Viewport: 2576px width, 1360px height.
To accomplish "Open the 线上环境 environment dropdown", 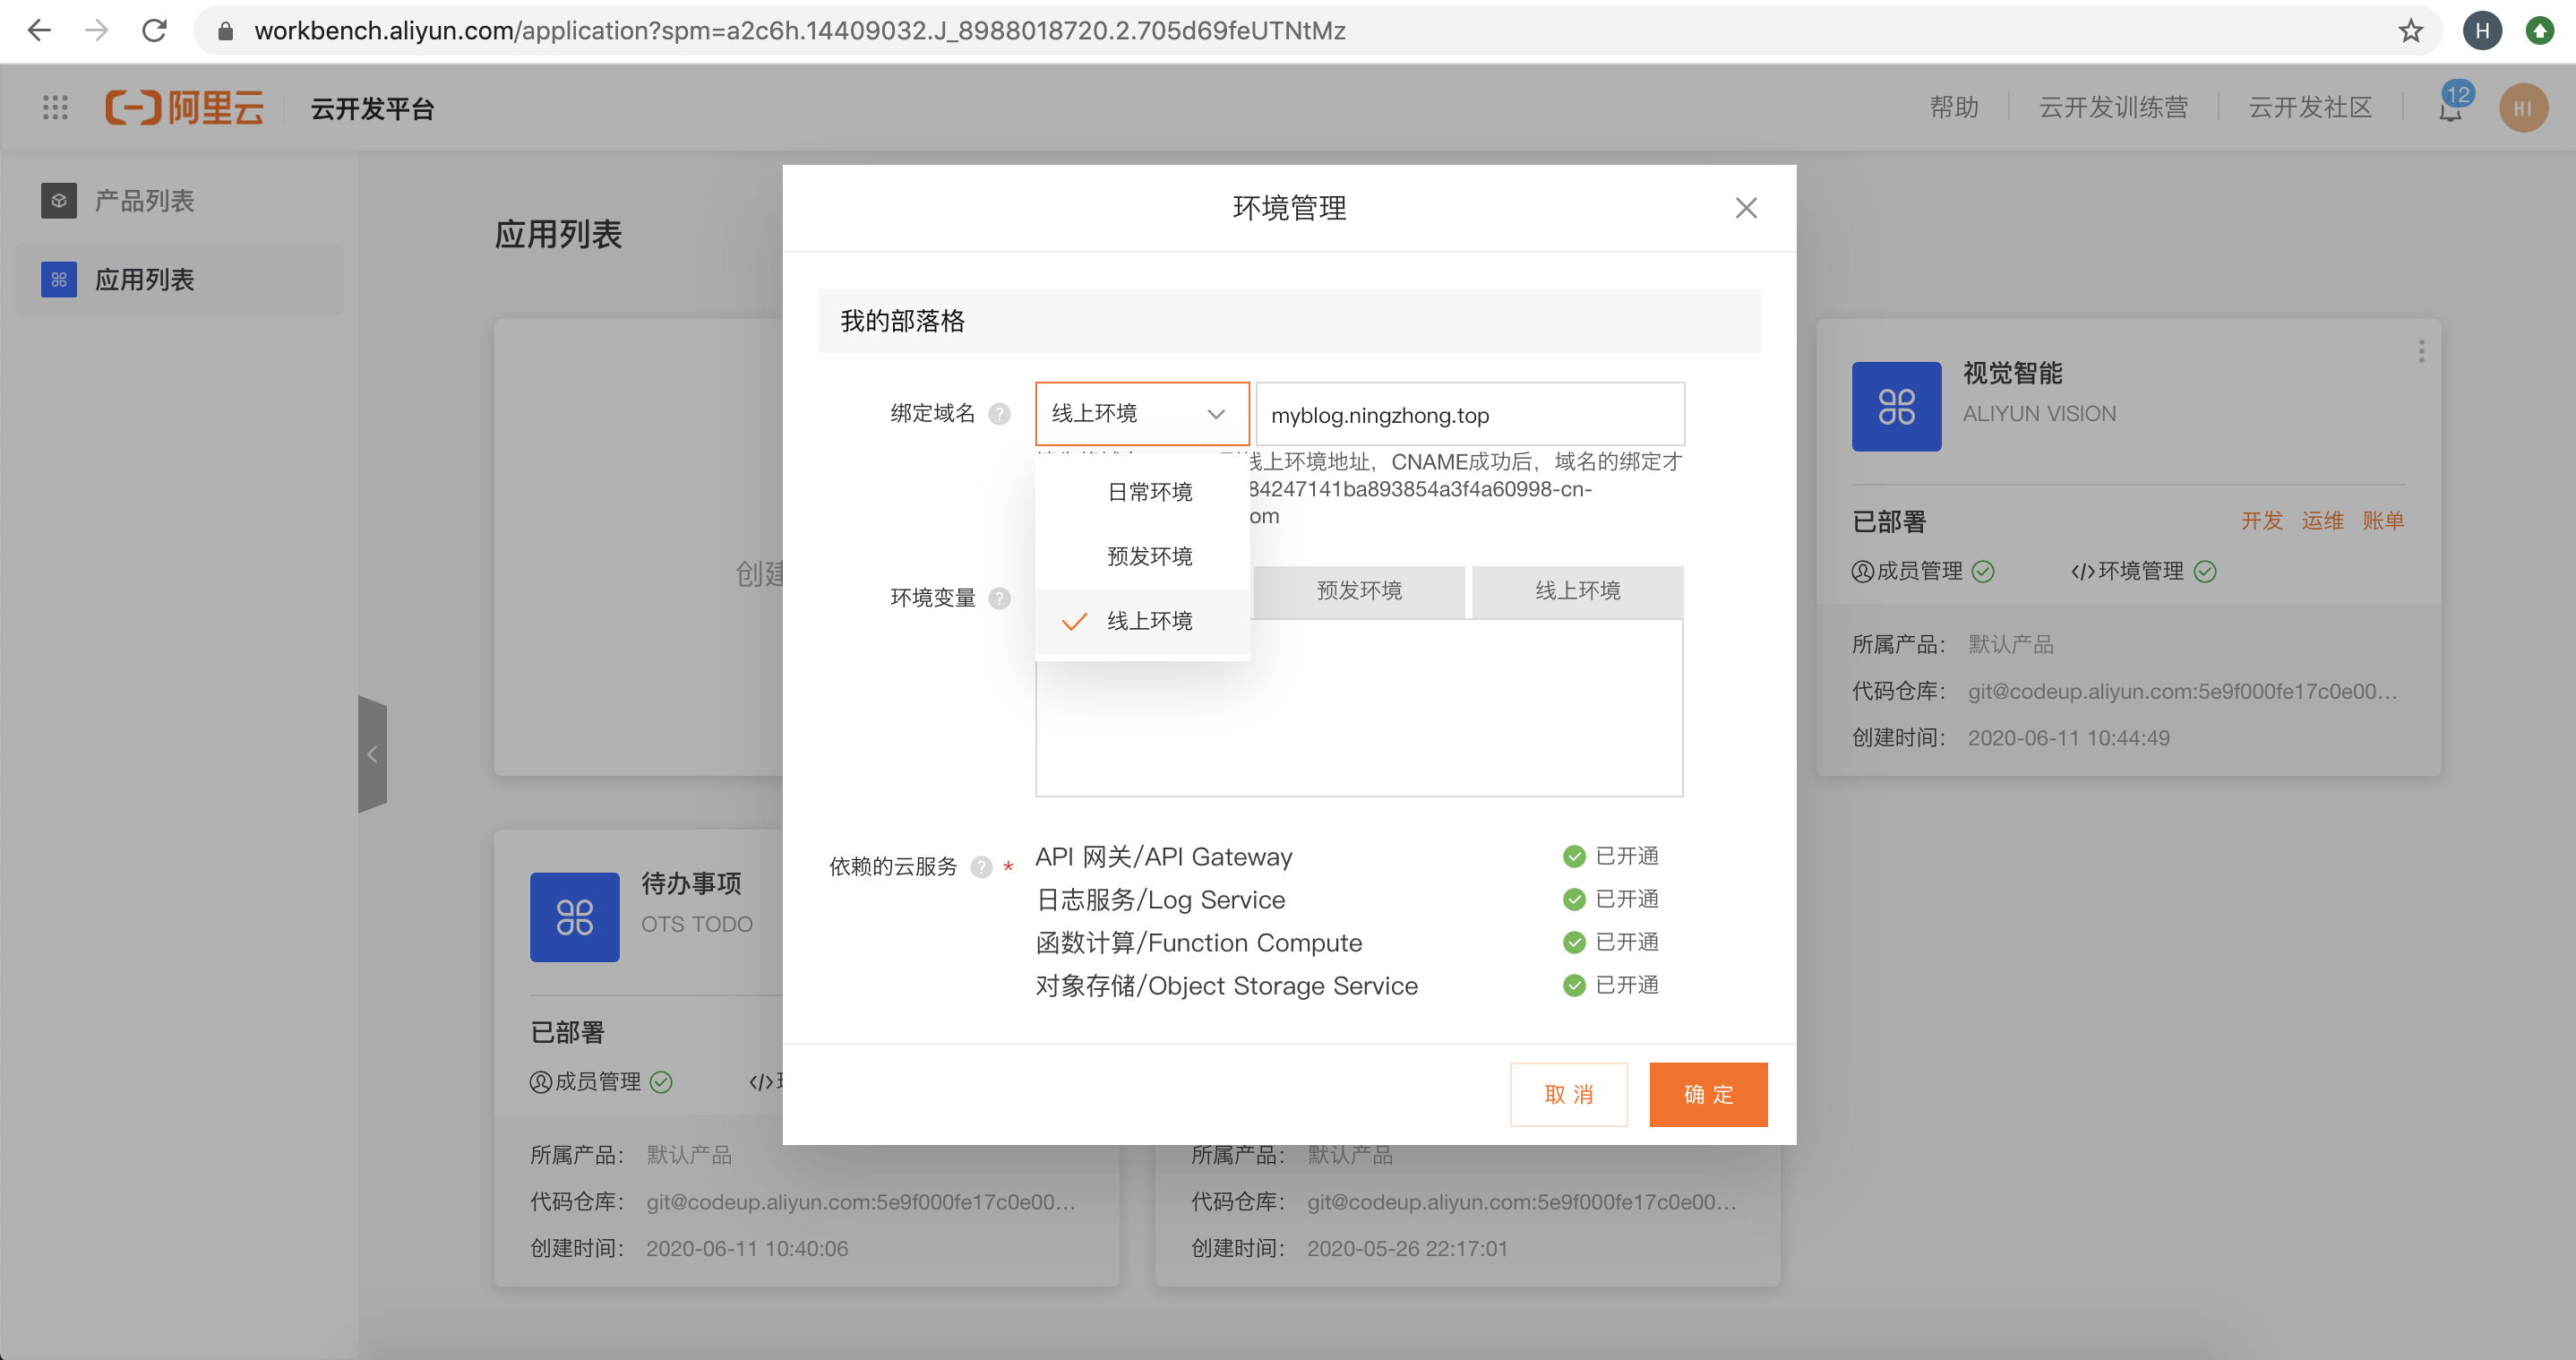I will pyautogui.click(x=1142, y=413).
